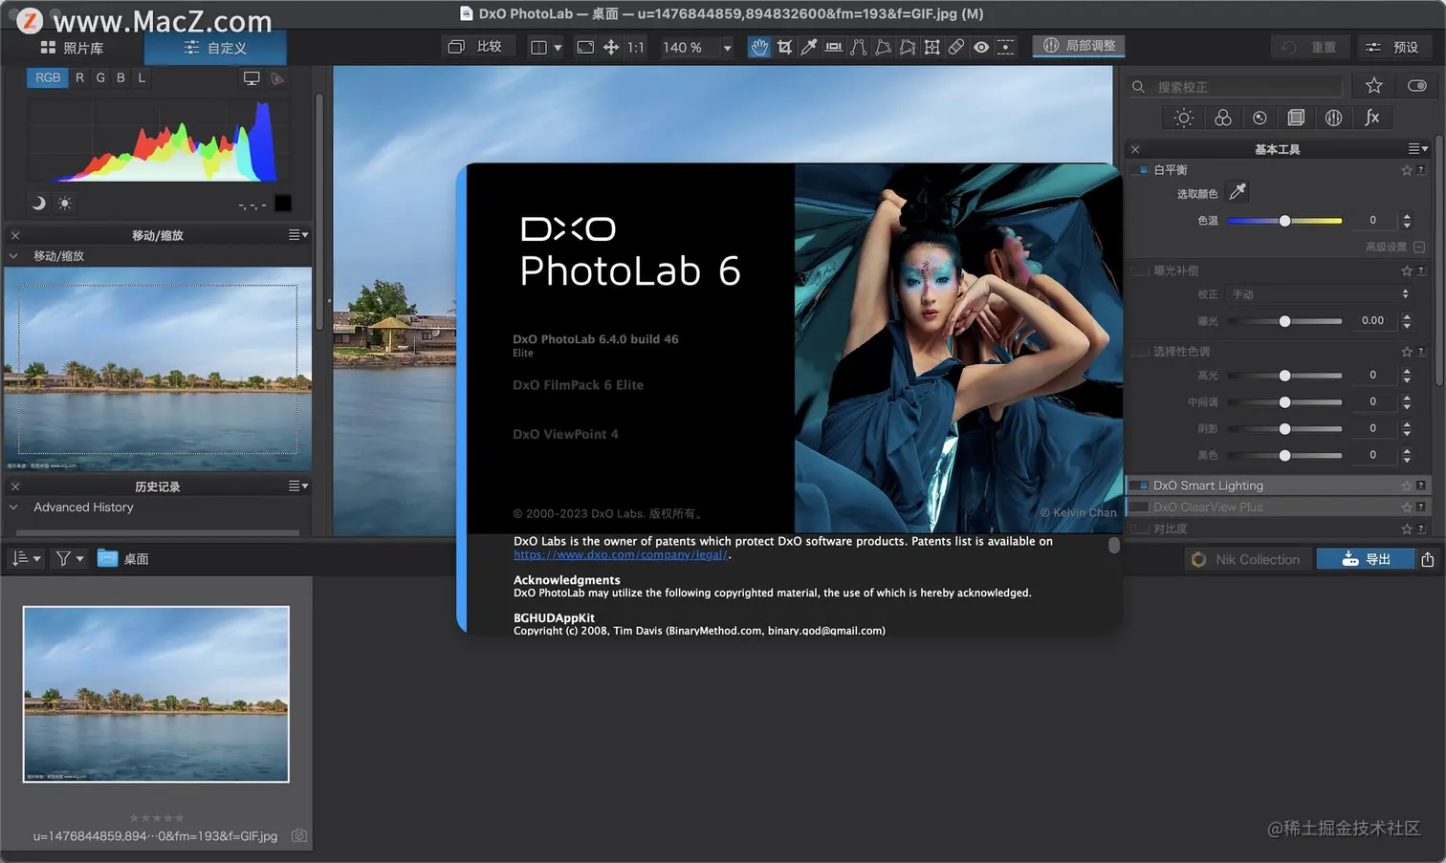Viewport: 1446px width, 863px height.
Task: Show the Local adjustments palette icon
Action: (x=1334, y=118)
